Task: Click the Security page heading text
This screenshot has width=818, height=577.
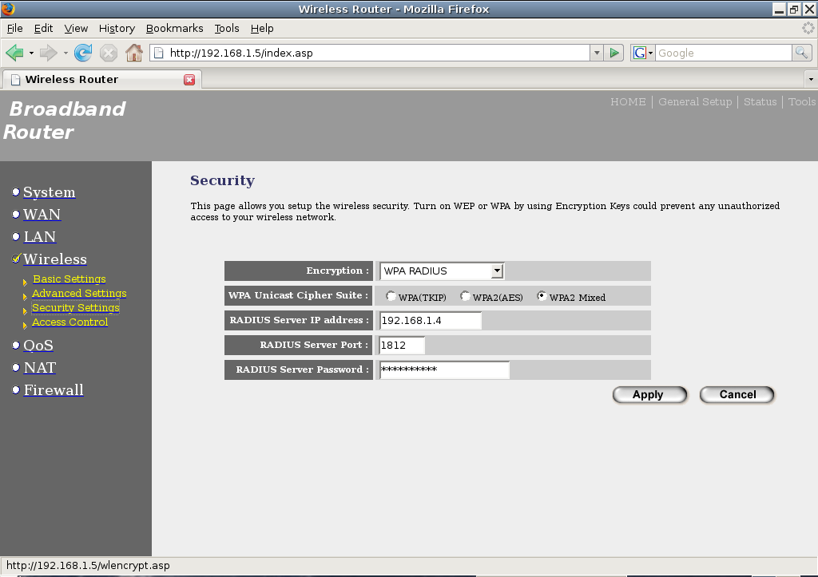Action: click(x=222, y=180)
